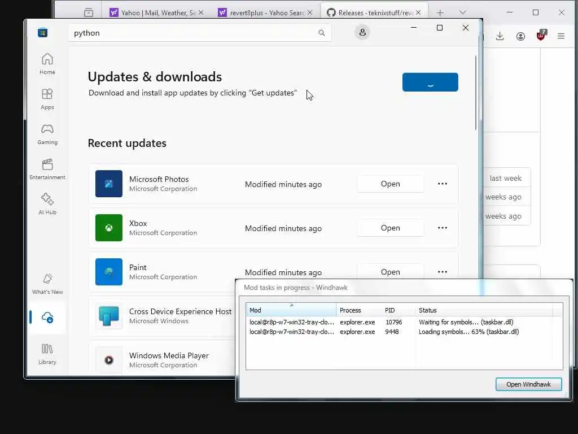Switch to Releases teknixstuff GitHub tab
This screenshot has width=578, height=434.
tap(375, 13)
